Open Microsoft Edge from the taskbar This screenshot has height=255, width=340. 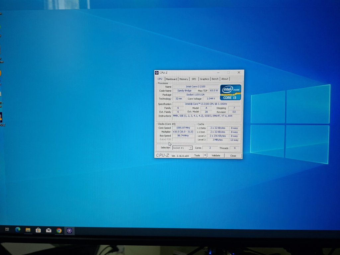(18, 230)
